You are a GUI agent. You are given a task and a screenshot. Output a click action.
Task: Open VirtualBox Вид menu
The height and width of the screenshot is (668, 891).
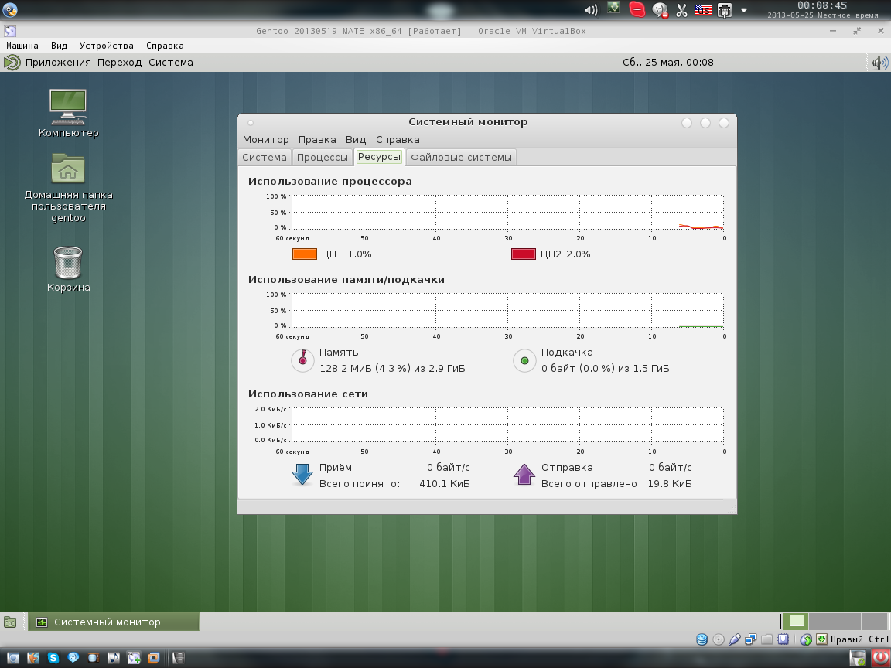pos(59,46)
